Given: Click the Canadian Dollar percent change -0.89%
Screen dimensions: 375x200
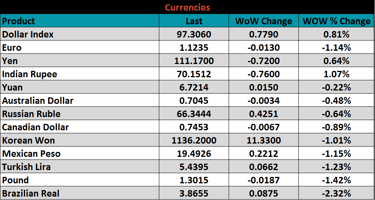Looking at the screenshot, I should pos(336,127).
